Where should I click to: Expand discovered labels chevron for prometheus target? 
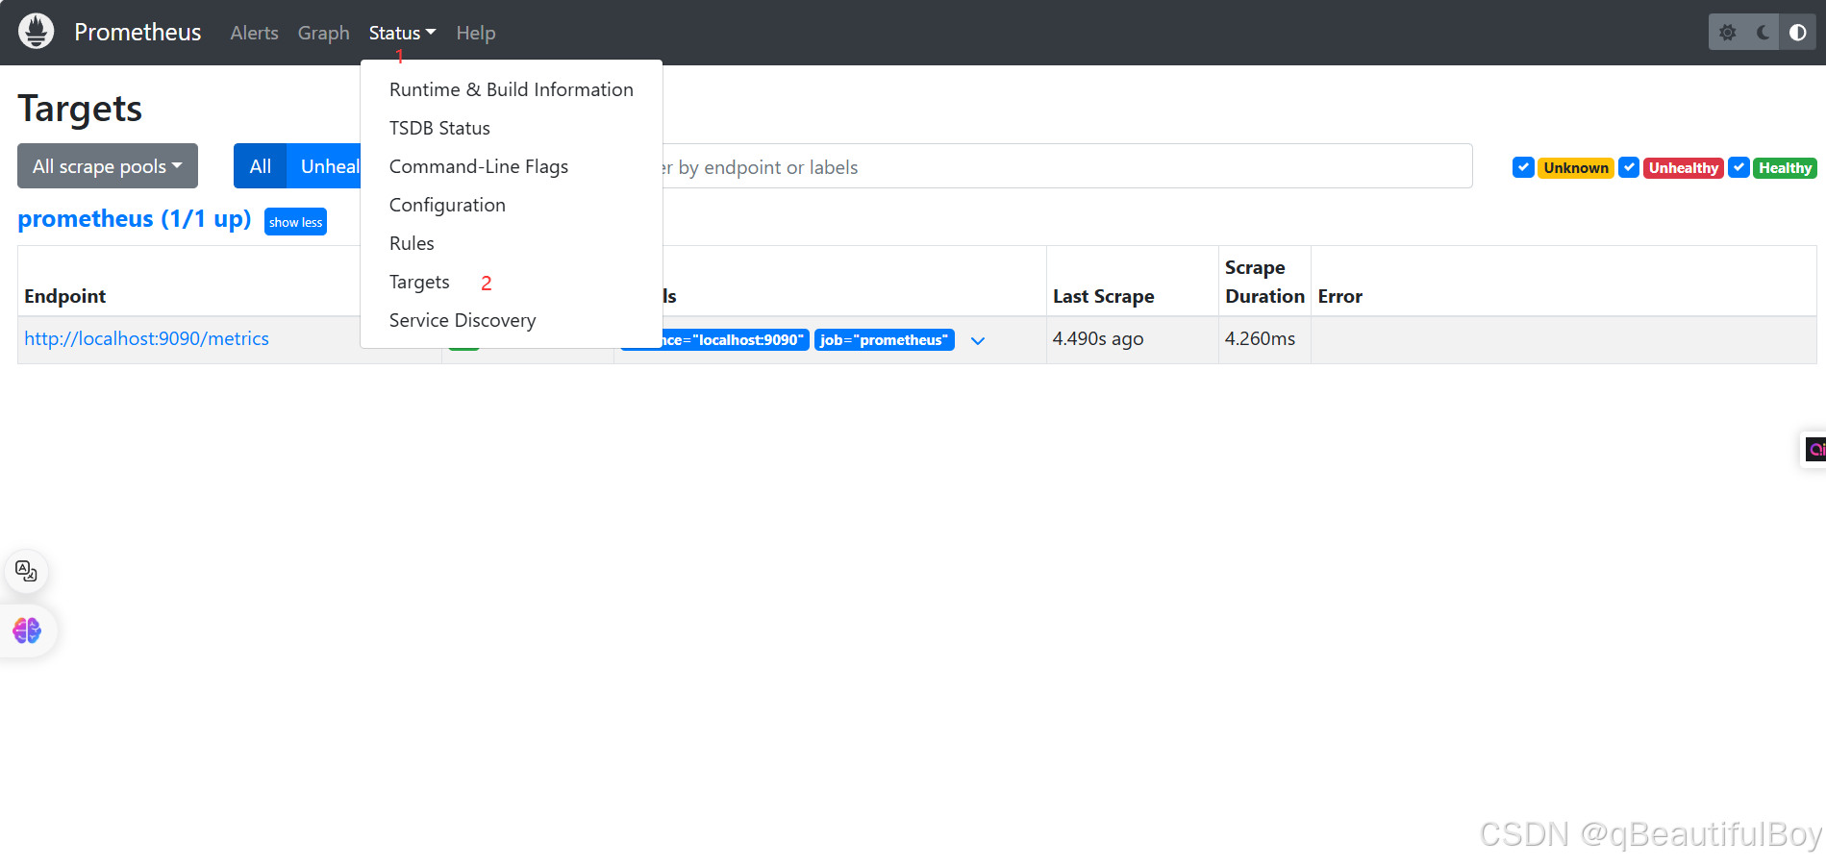point(978,340)
